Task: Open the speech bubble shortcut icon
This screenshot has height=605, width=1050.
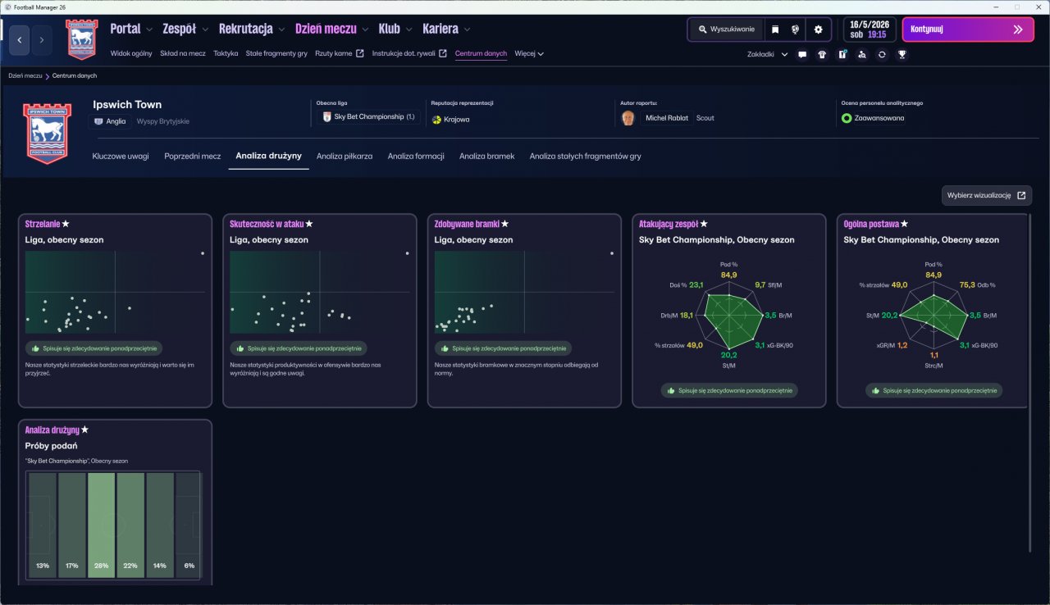Action: [x=802, y=55]
